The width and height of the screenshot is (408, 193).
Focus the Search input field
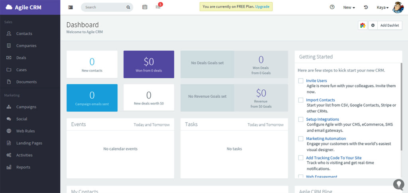click(104, 7)
